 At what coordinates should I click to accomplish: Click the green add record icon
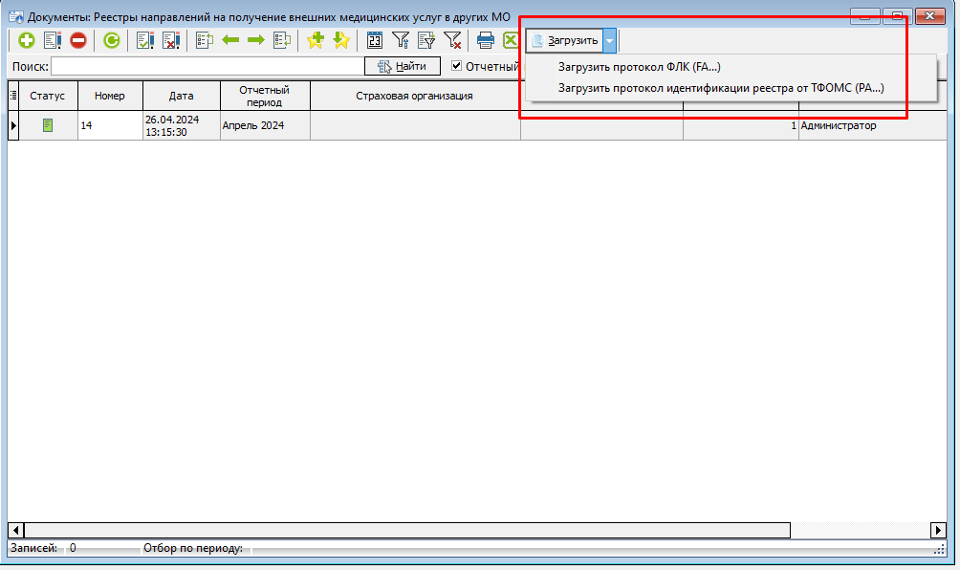tap(26, 40)
